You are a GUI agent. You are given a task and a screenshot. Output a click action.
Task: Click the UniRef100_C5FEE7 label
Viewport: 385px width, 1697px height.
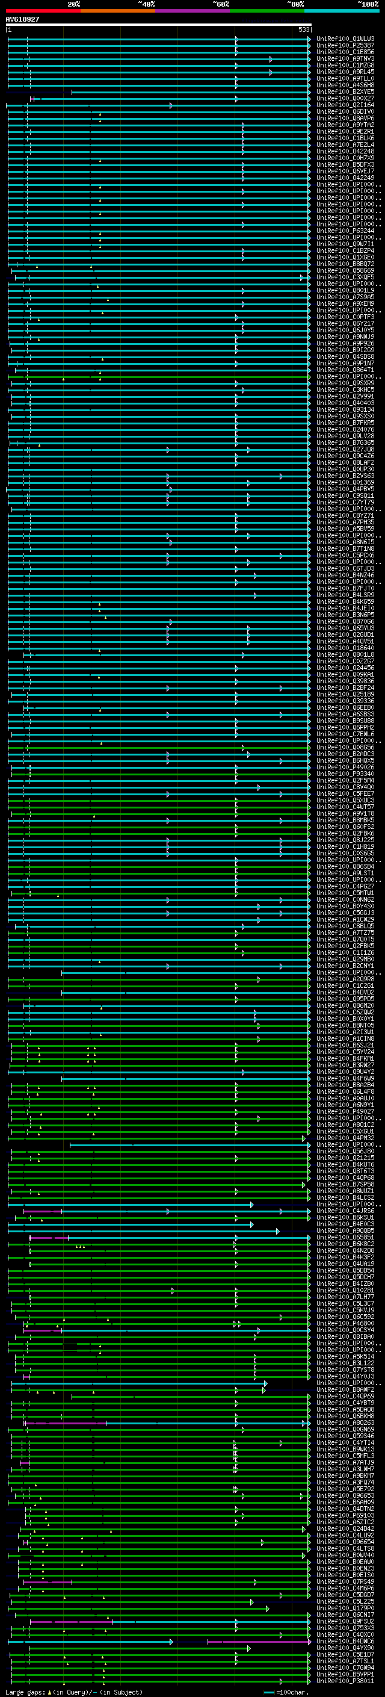[345, 794]
